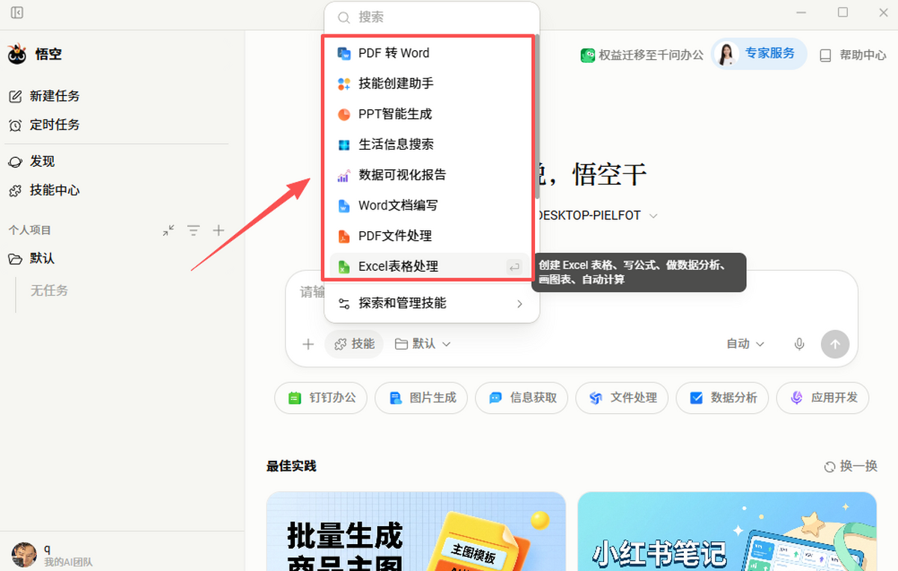Screen dimensions: 898x571
Task: Go to 发现 in the sidebar
Action: point(32,162)
